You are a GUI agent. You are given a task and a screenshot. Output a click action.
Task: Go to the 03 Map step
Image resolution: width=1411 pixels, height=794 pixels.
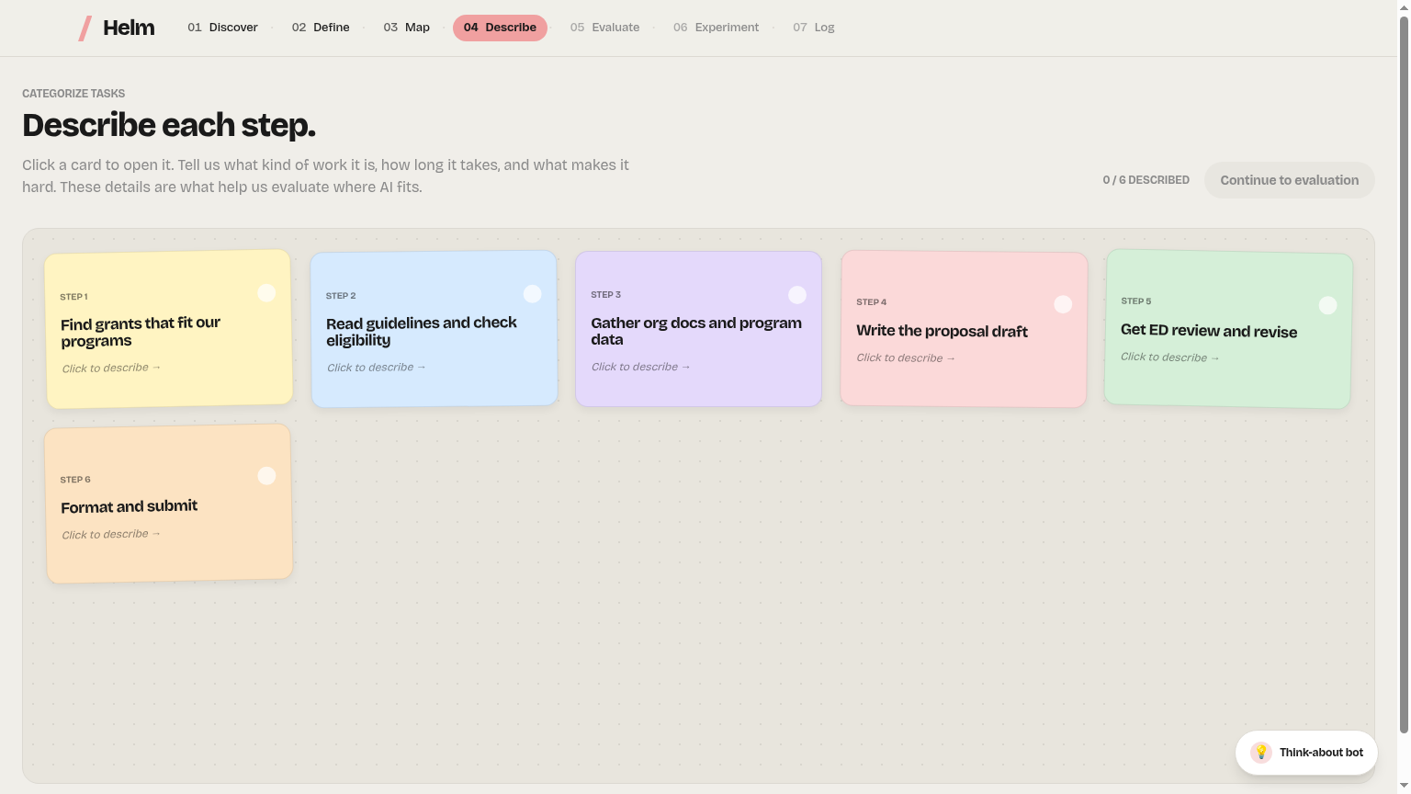[x=406, y=28]
